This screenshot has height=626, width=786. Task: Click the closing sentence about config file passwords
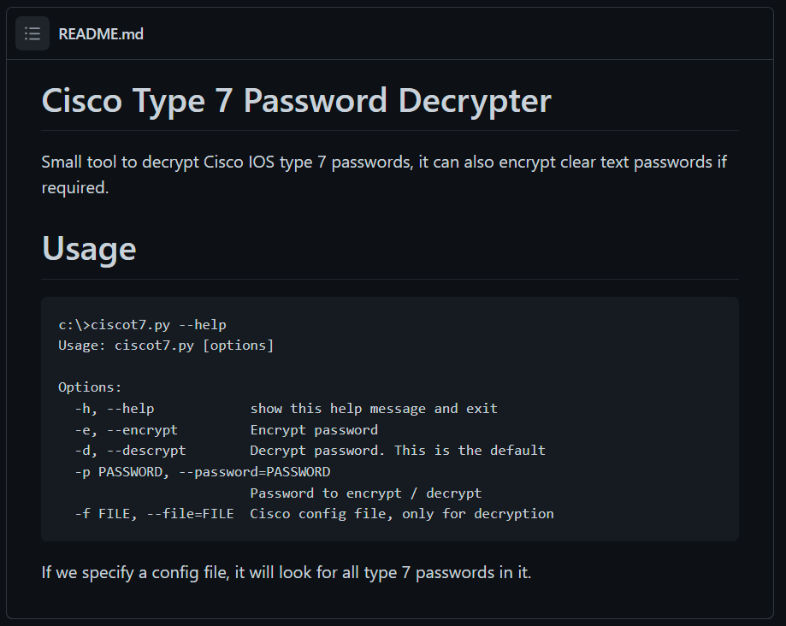[287, 572]
